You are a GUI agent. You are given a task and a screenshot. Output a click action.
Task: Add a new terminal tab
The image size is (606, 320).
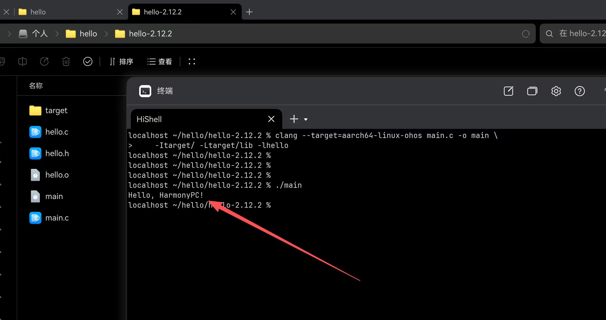294,119
